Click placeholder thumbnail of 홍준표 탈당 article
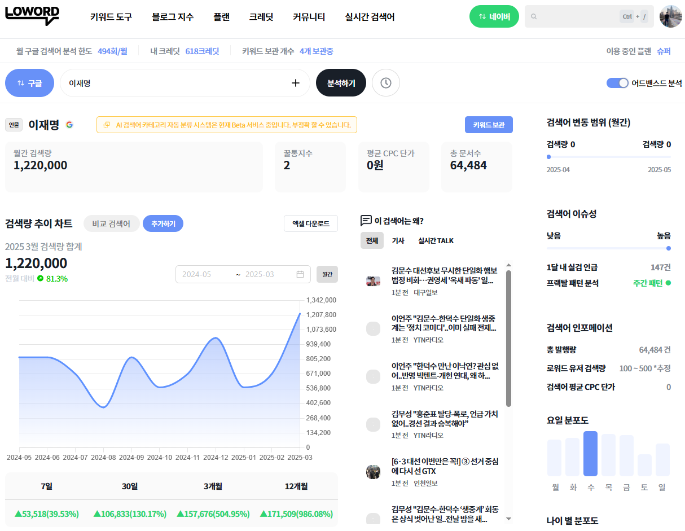685x531 pixels. tap(373, 424)
